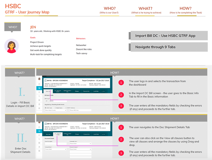The image size is (212, 160).
Task: Open Local Fields tab in section II
Action: (x=96, y=134)
